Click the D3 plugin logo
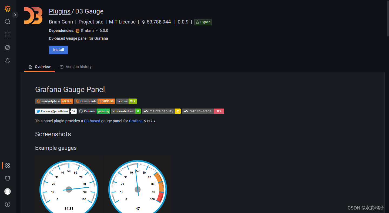 33,16
